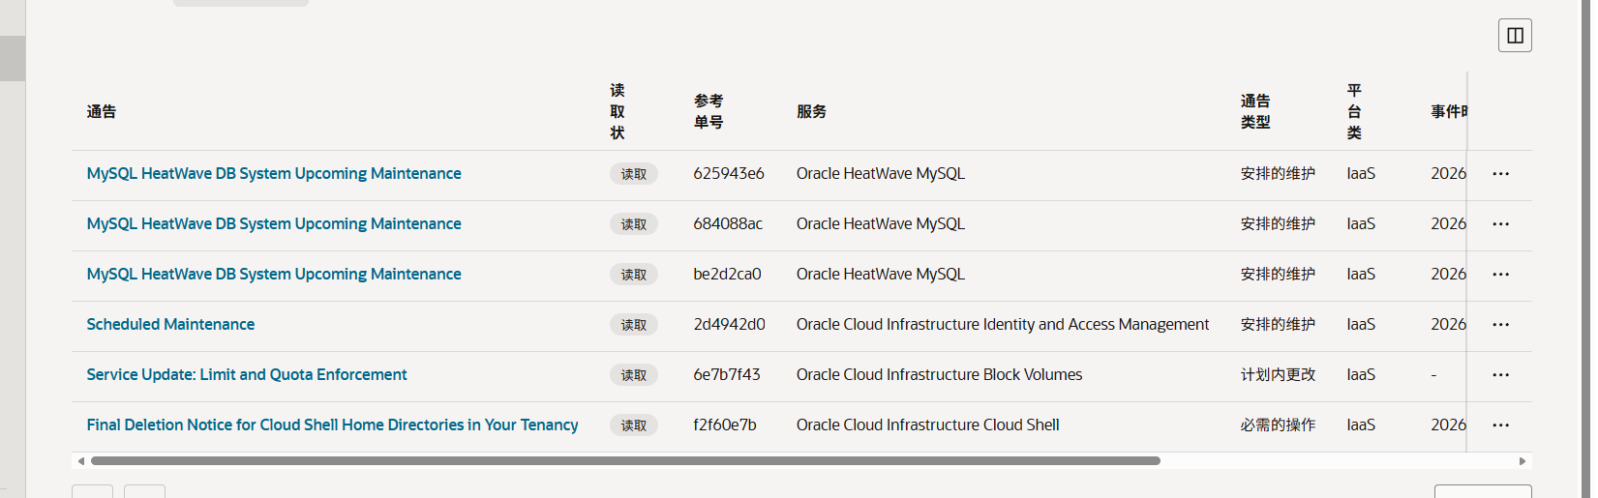Open actions menu for reference be2d2ca0 row

[x=1500, y=275]
